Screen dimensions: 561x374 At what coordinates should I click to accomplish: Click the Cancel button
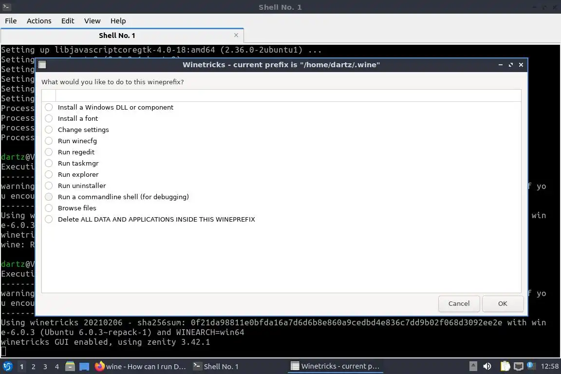(459, 303)
